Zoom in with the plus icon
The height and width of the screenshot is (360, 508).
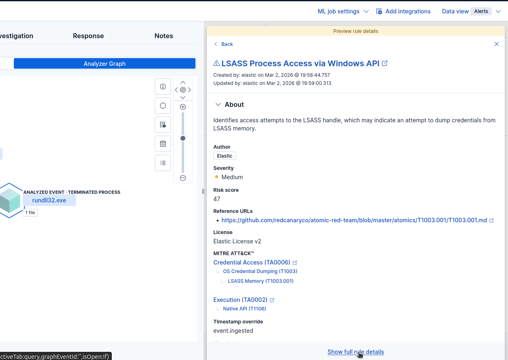click(x=183, y=107)
